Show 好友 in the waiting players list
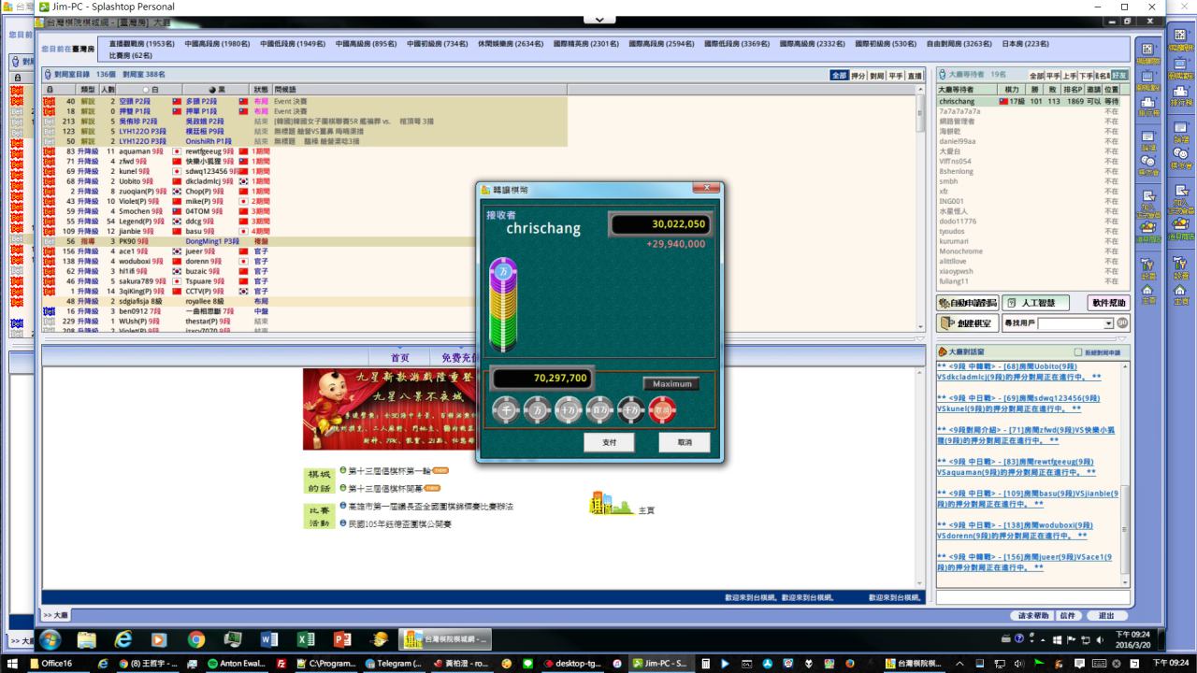This screenshot has height=673, width=1197. [1119, 76]
